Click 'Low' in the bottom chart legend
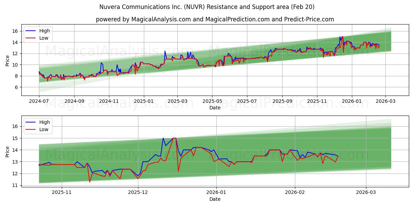Viewport: 414px width, 207px height. pos(44,130)
